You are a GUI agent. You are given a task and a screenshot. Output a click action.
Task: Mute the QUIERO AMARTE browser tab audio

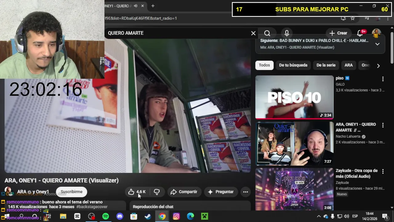(135, 6)
